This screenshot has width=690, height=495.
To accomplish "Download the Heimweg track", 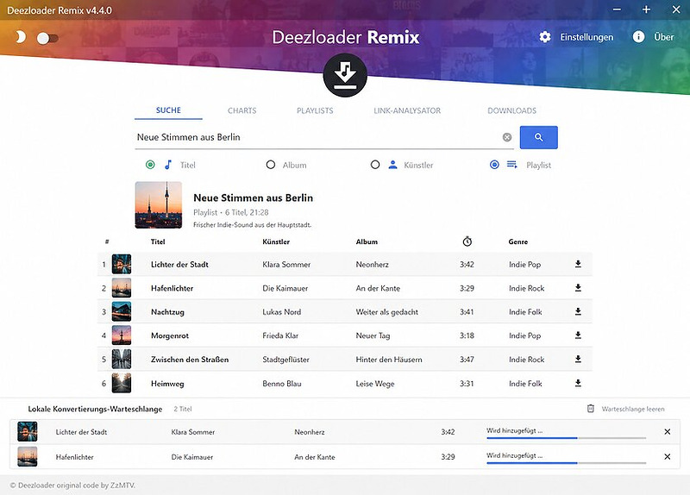I will 578,383.
